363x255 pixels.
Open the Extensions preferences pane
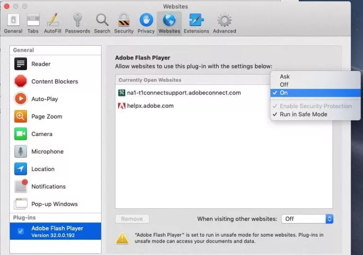(x=196, y=24)
